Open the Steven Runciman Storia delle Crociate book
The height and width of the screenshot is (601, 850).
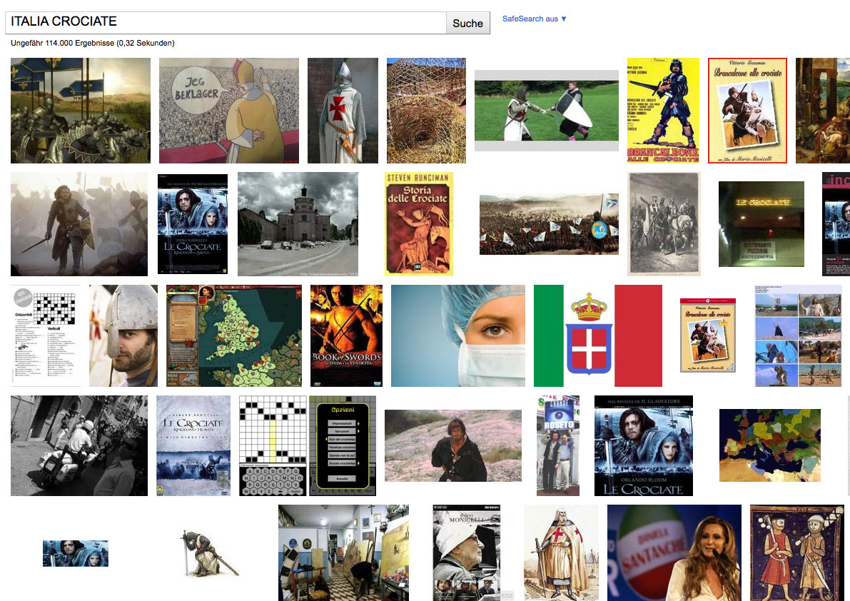click(x=418, y=224)
